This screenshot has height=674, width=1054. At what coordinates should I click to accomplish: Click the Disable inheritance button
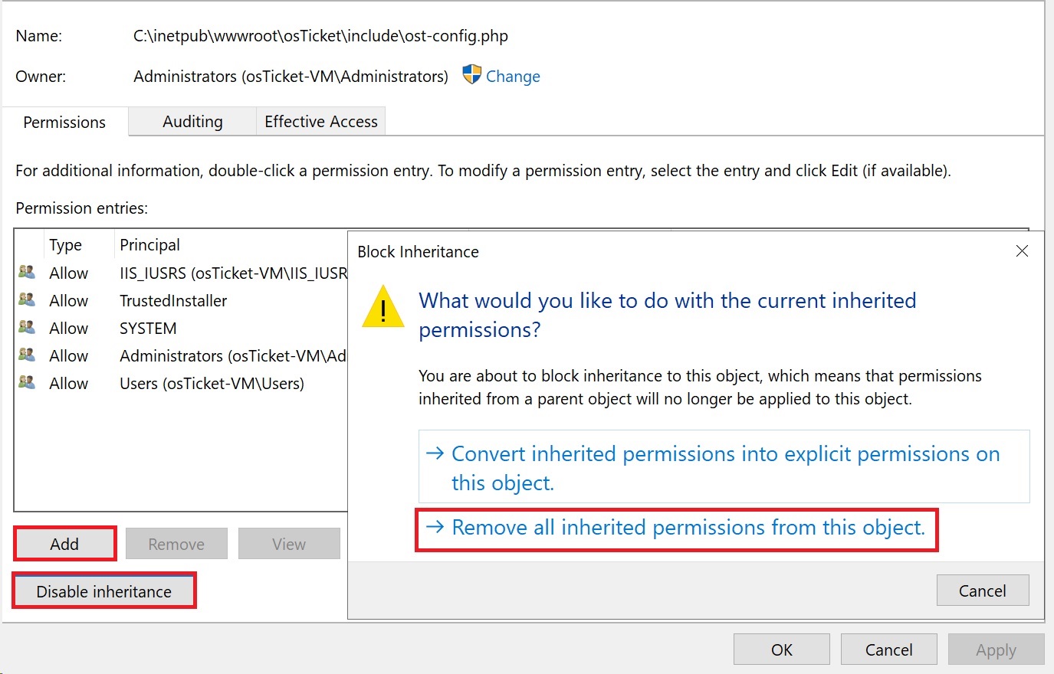click(104, 591)
